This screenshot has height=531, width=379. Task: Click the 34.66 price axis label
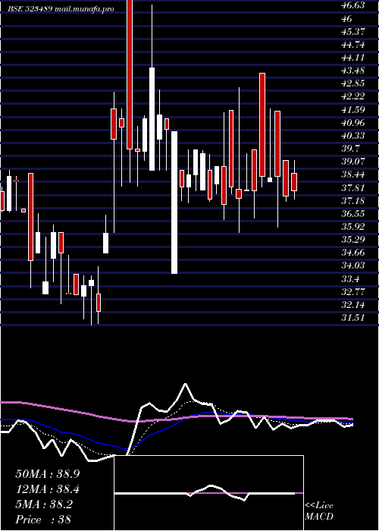click(x=354, y=253)
